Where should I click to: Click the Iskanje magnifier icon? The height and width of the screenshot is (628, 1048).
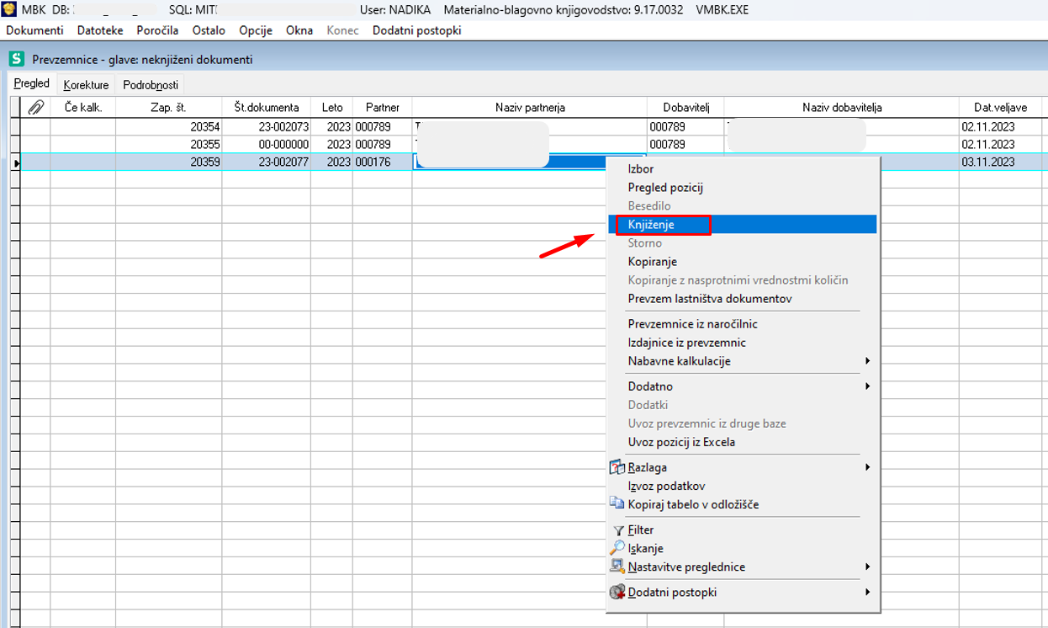(x=618, y=548)
